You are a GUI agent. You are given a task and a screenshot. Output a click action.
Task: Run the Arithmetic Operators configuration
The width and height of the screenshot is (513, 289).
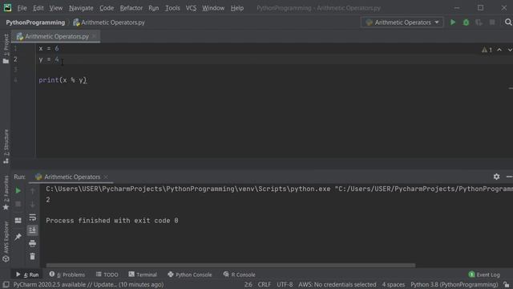[x=453, y=22]
